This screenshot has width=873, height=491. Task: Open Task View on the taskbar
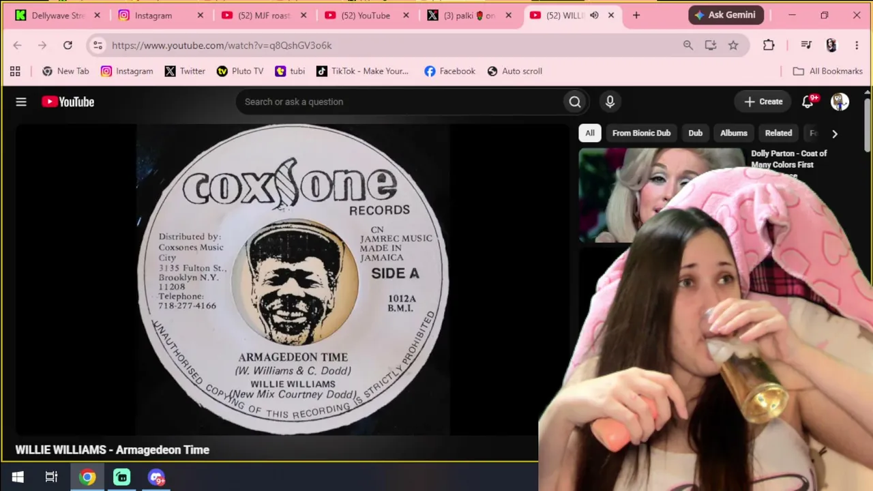pyautogui.click(x=52, y=477)
